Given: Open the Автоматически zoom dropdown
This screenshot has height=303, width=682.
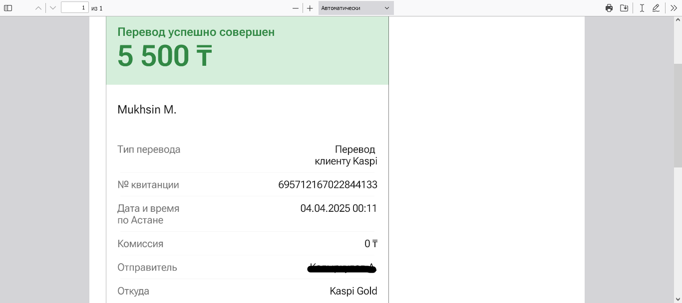Looking at the screenshot, I should [x=356, y=8].
